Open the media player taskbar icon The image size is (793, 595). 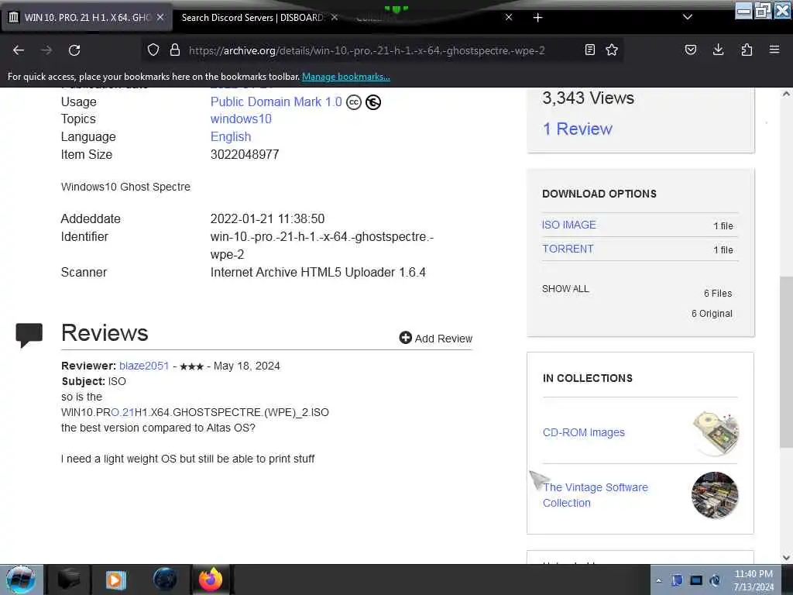pyautogui.click(x=116, y=580)
